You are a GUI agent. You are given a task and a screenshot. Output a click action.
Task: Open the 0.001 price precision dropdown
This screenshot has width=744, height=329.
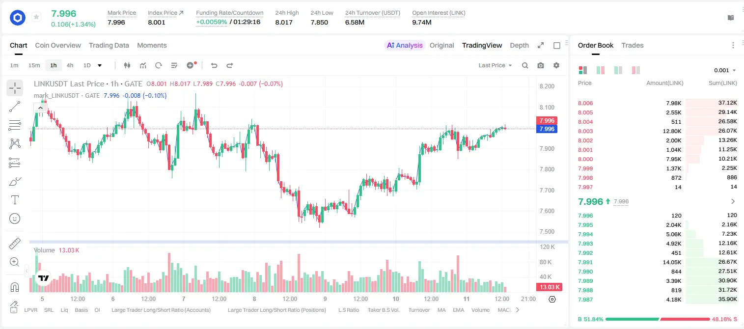(x=725, y=70)
